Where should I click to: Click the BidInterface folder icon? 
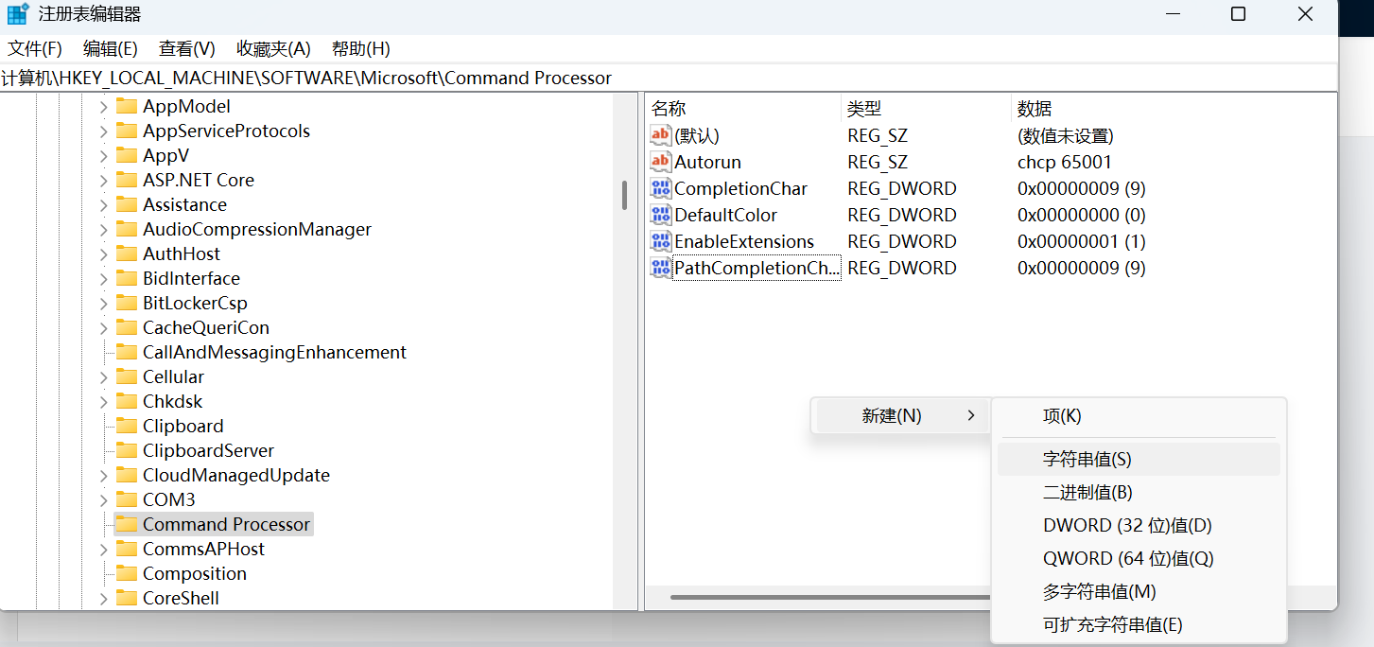[x=127, y=278]
